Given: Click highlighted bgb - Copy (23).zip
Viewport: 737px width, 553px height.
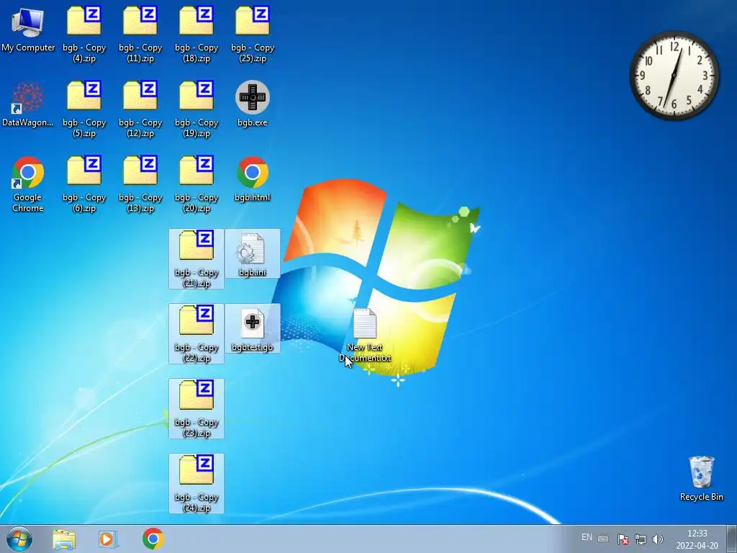Looking at the screenshot, I should [x=196, y=409].
